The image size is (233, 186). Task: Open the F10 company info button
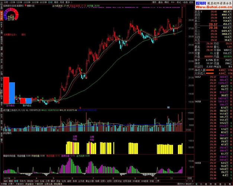coord(173,2)
